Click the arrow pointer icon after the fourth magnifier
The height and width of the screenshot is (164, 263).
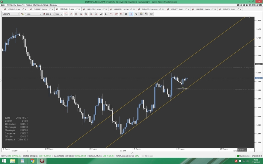pos(101,14)
